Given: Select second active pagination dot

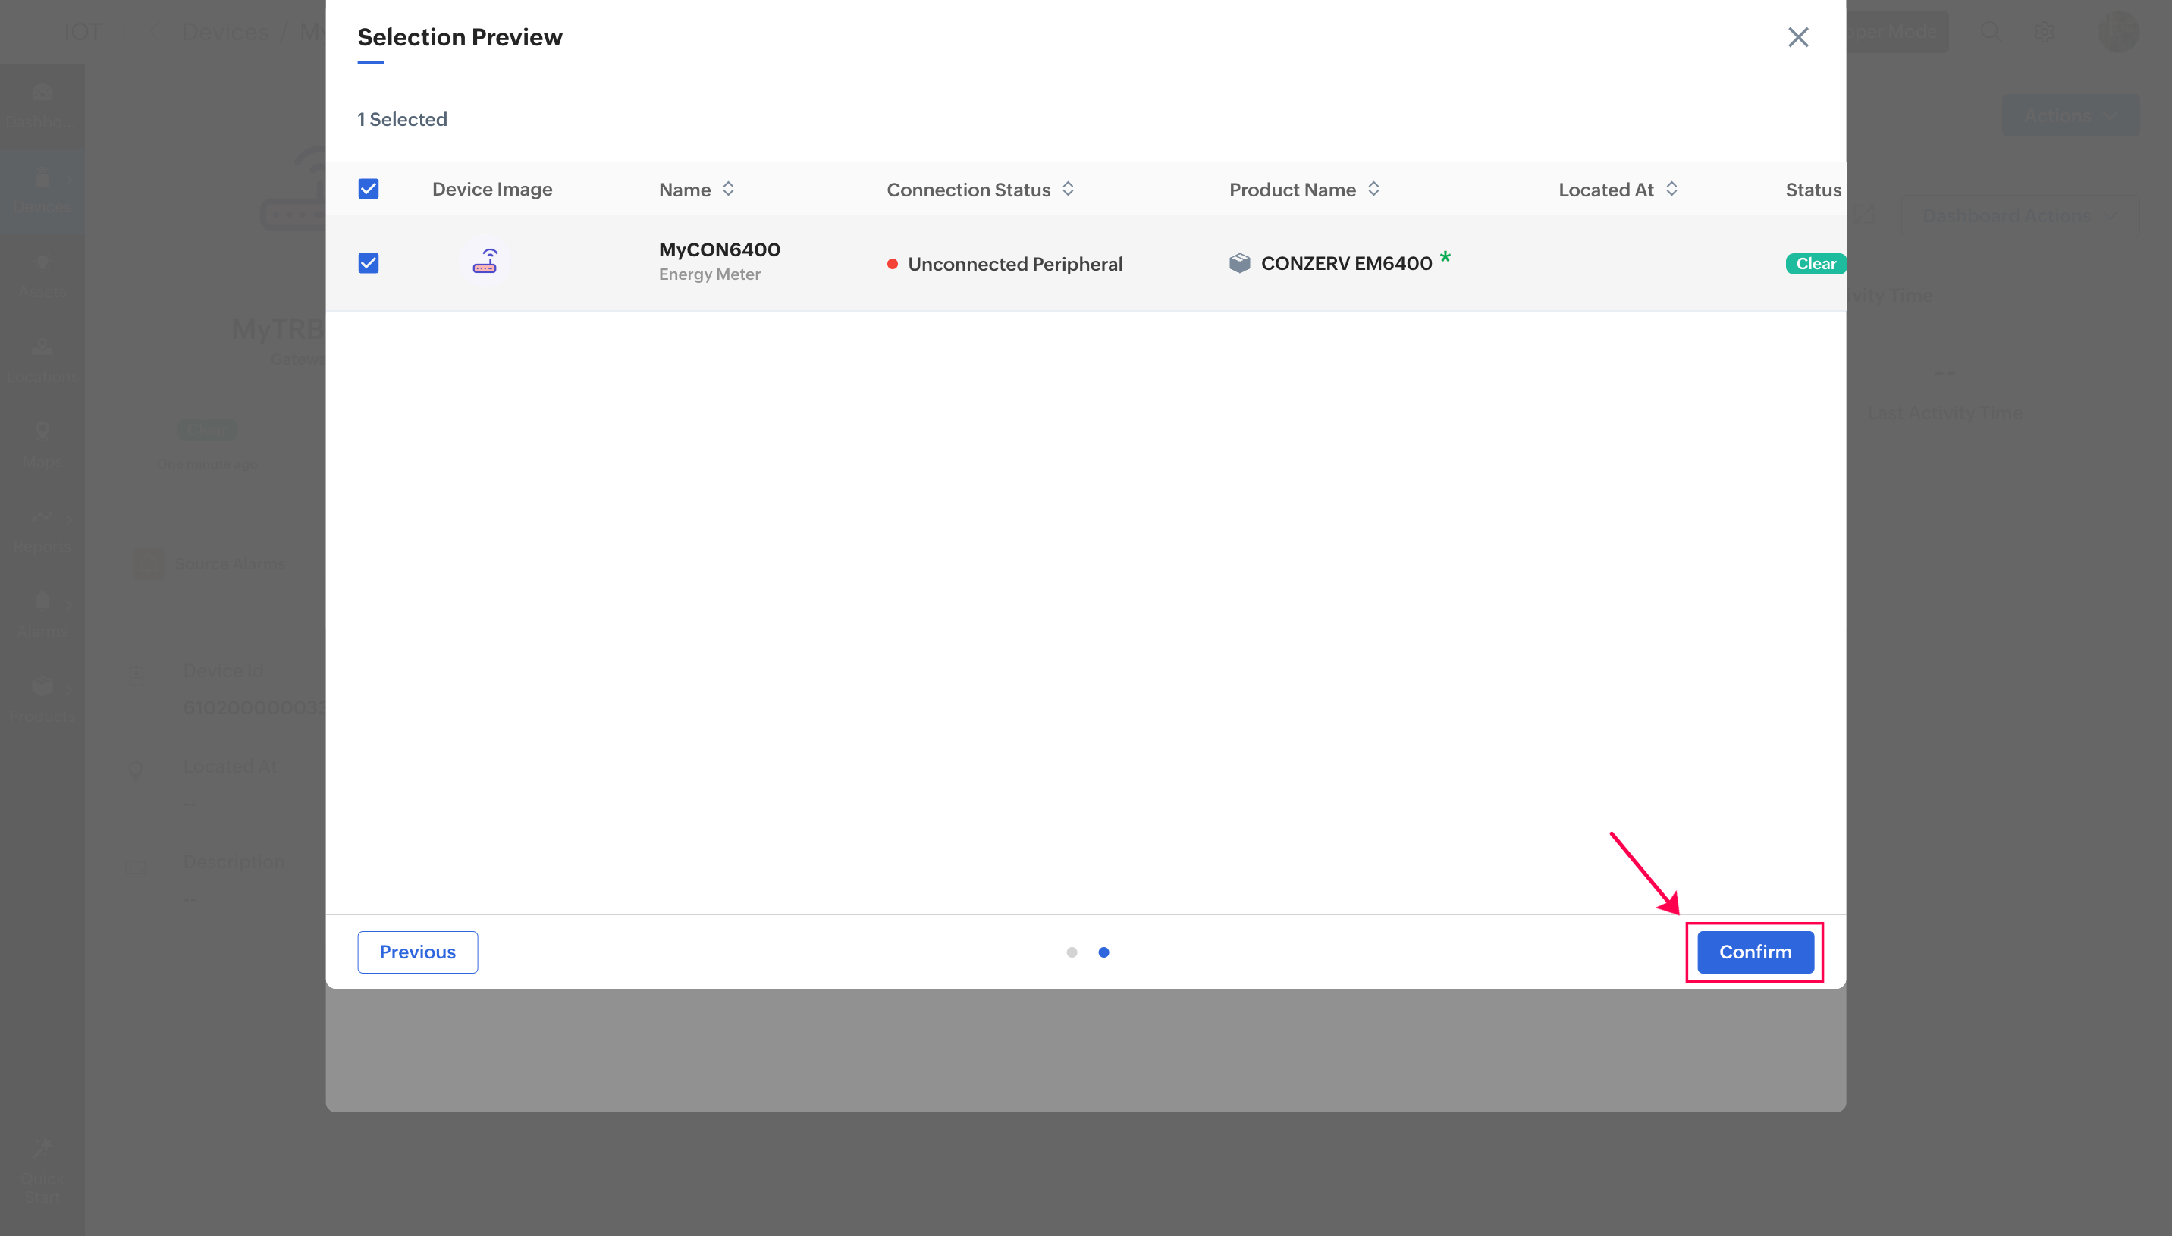Looking at the screenshot, I should click(x=1103, y=952).
